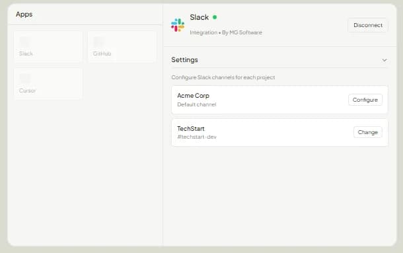Click the TechStart project name
Image resolution: width=403 pixels, height=253 pixels.
pyautogui.click(x=191, y=129)
